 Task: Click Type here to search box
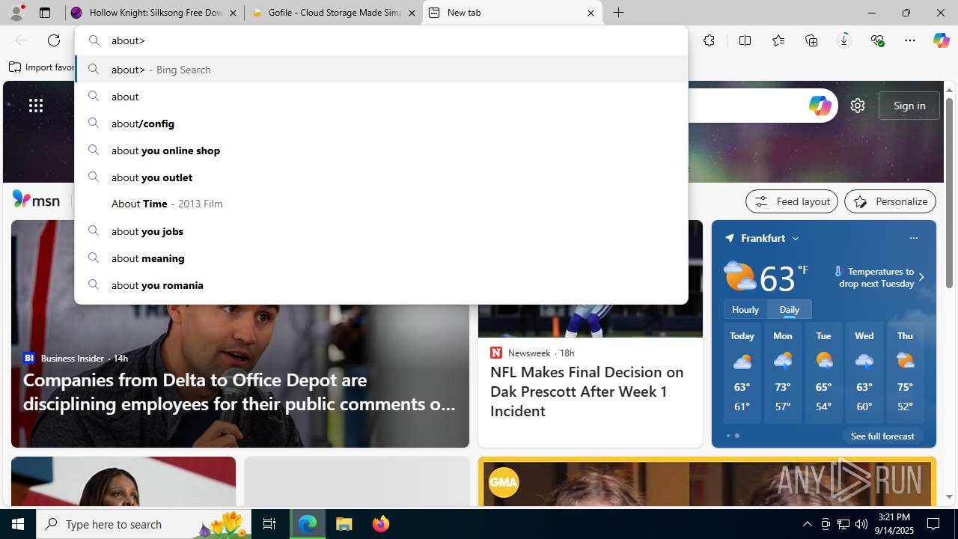(x=142, y=524)
